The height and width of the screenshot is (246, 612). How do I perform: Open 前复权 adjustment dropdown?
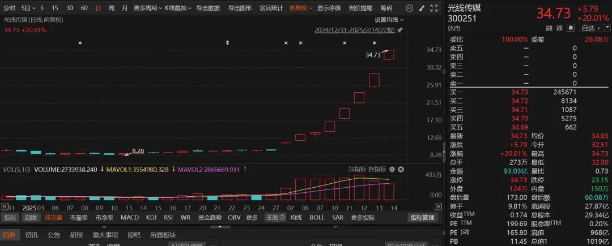click(x=300, y=8)
